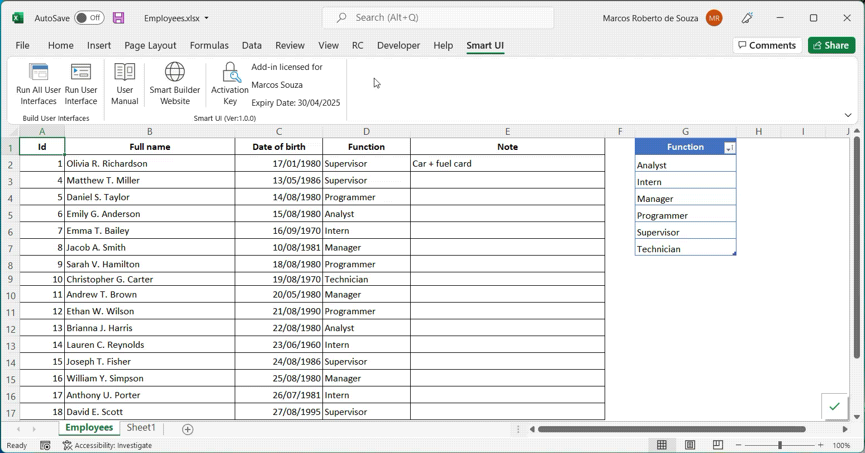This screenshot has height=453, width=865.
Task: Click the Save icon in Quick Access toolbar
Action: tap(118, 17)
